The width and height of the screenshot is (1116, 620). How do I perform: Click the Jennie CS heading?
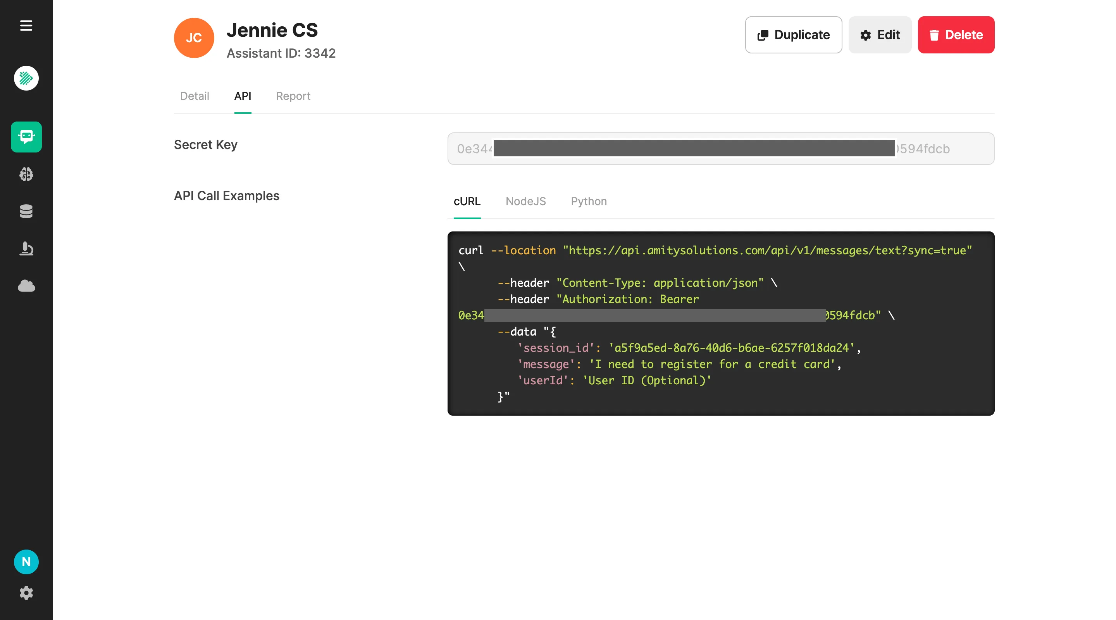(272, 30)
